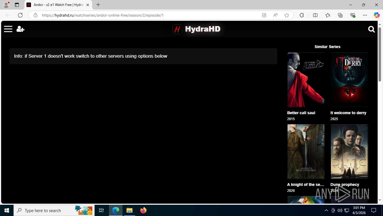Click the Better call saul title link
Screen dimensions: 383x216
pos(301,113)
